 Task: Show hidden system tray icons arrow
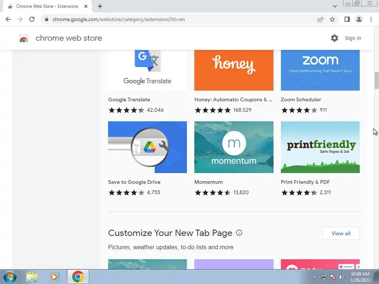pos(315,277)
